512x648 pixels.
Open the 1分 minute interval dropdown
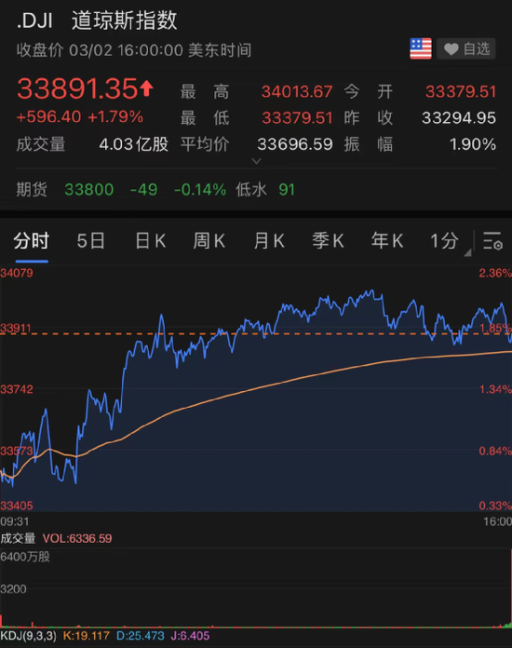pyautogui.click(x=450, y=241)
